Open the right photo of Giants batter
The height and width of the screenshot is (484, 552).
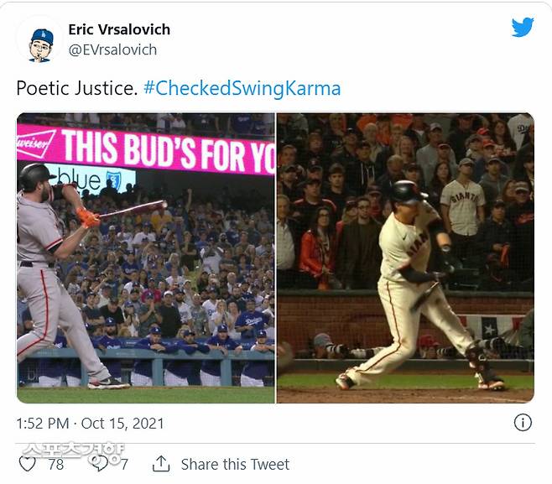point(405,258)
